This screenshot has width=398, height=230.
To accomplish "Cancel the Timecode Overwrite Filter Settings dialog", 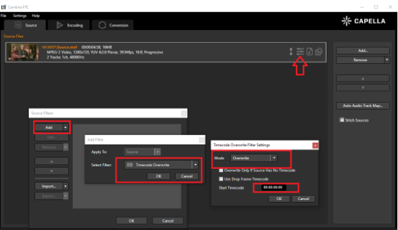I will (x=303, y=199).
